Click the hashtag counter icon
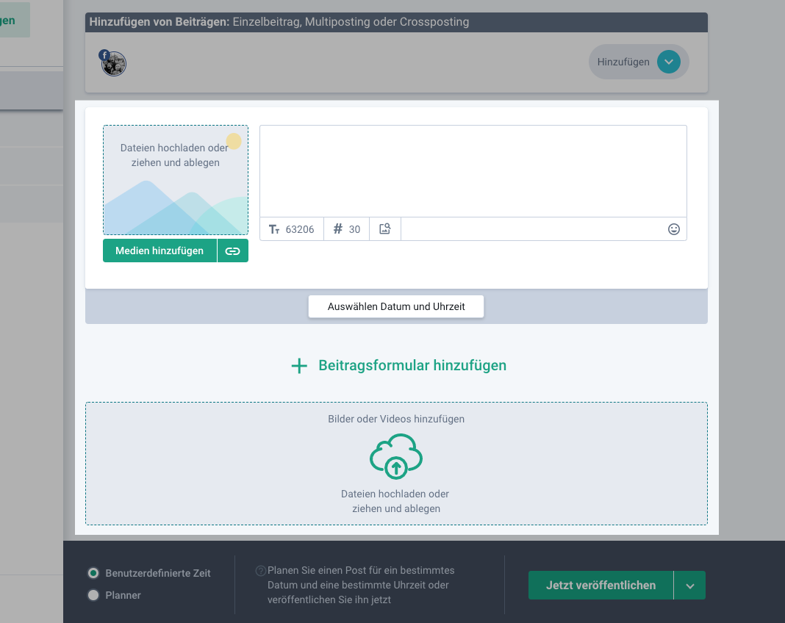Viewport: 785px width, 623px height. [338, 229]
